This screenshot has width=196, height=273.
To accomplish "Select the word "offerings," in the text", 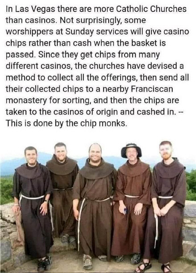I will coord(119,77).
